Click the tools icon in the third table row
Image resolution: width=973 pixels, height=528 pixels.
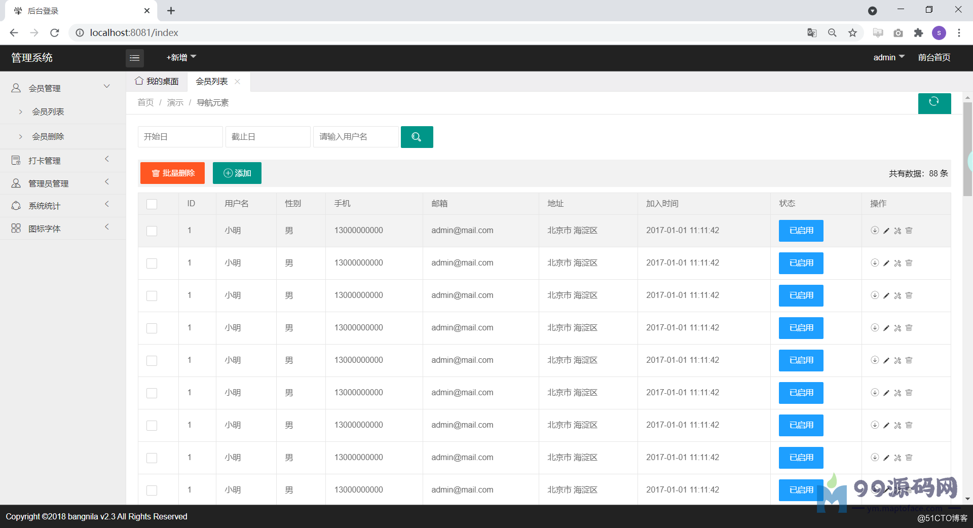click(x=897, y=296)
